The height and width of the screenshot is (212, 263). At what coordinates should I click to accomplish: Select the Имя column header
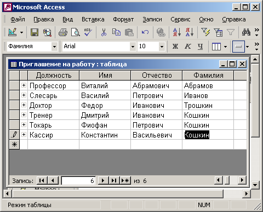pos(105,76)
